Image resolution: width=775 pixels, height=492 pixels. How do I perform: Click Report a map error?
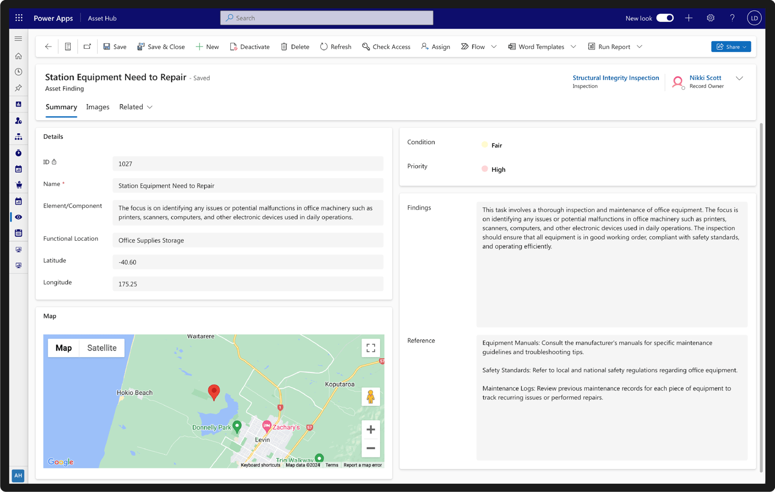pyautogui.click(x=363, y=465)
